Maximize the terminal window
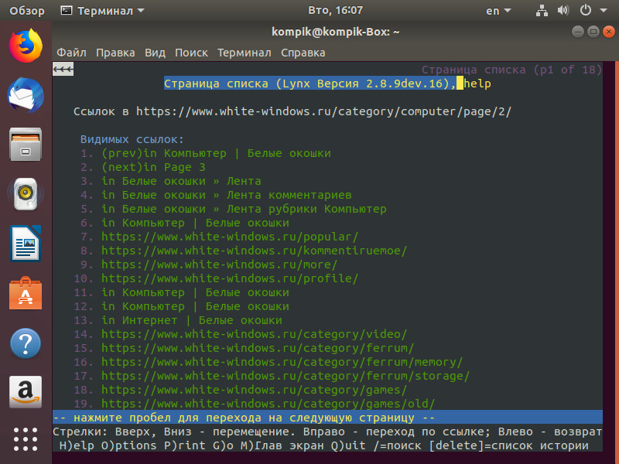This screenshot has width=619, height=464. pyautogui.click(x=593, y=32)
